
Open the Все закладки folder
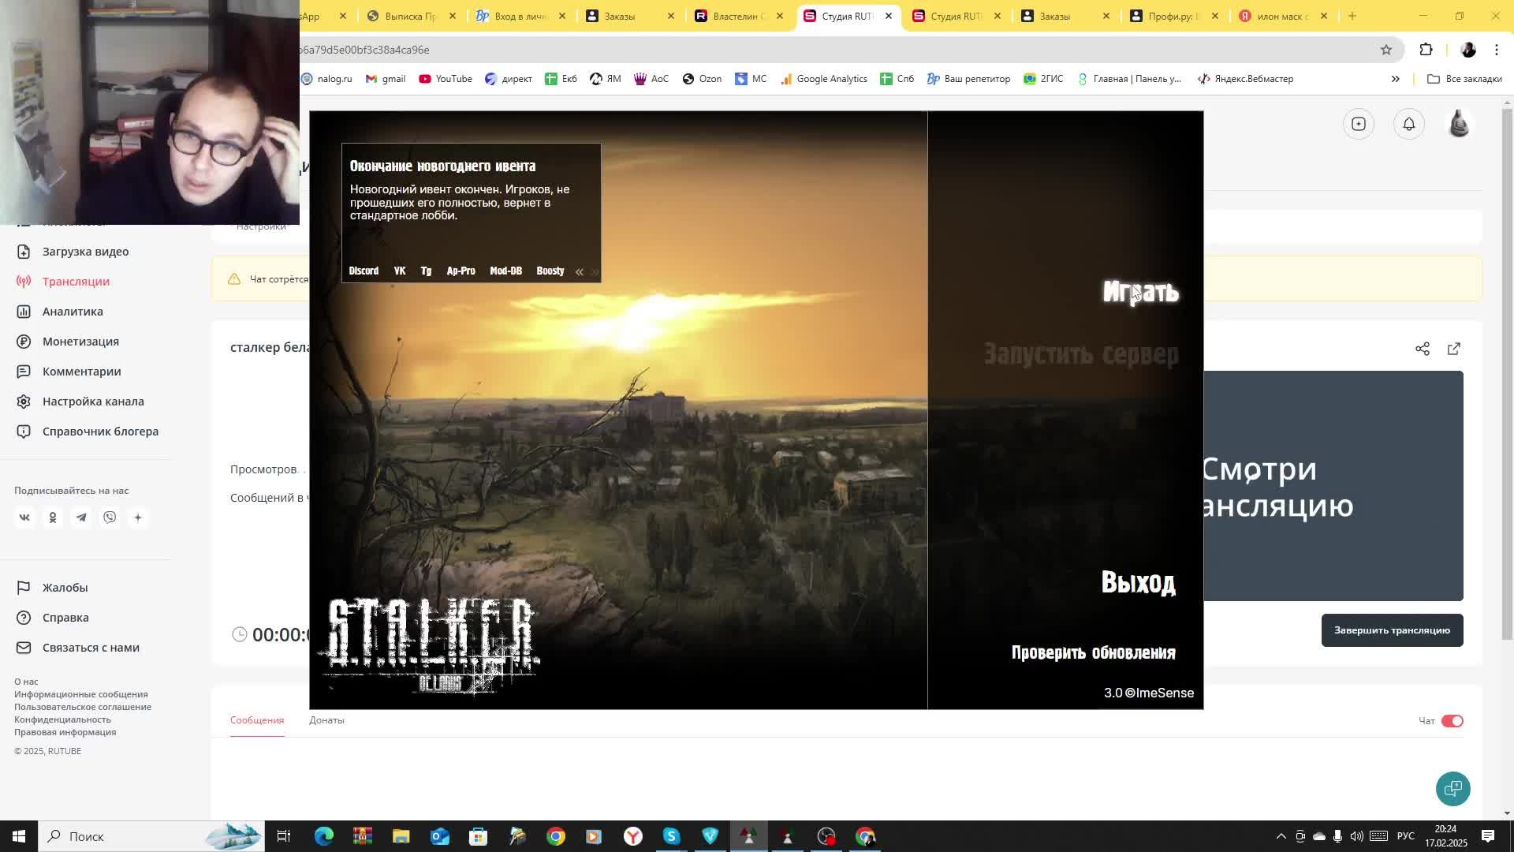(x=1464, y=79)
